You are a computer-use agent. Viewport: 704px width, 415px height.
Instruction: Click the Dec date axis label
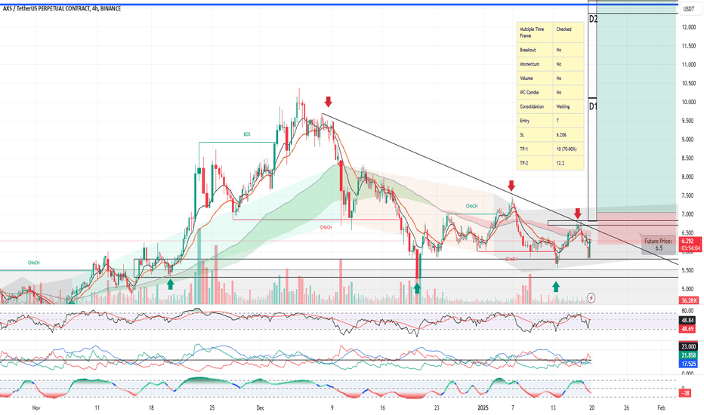click(x=261, y=407)
